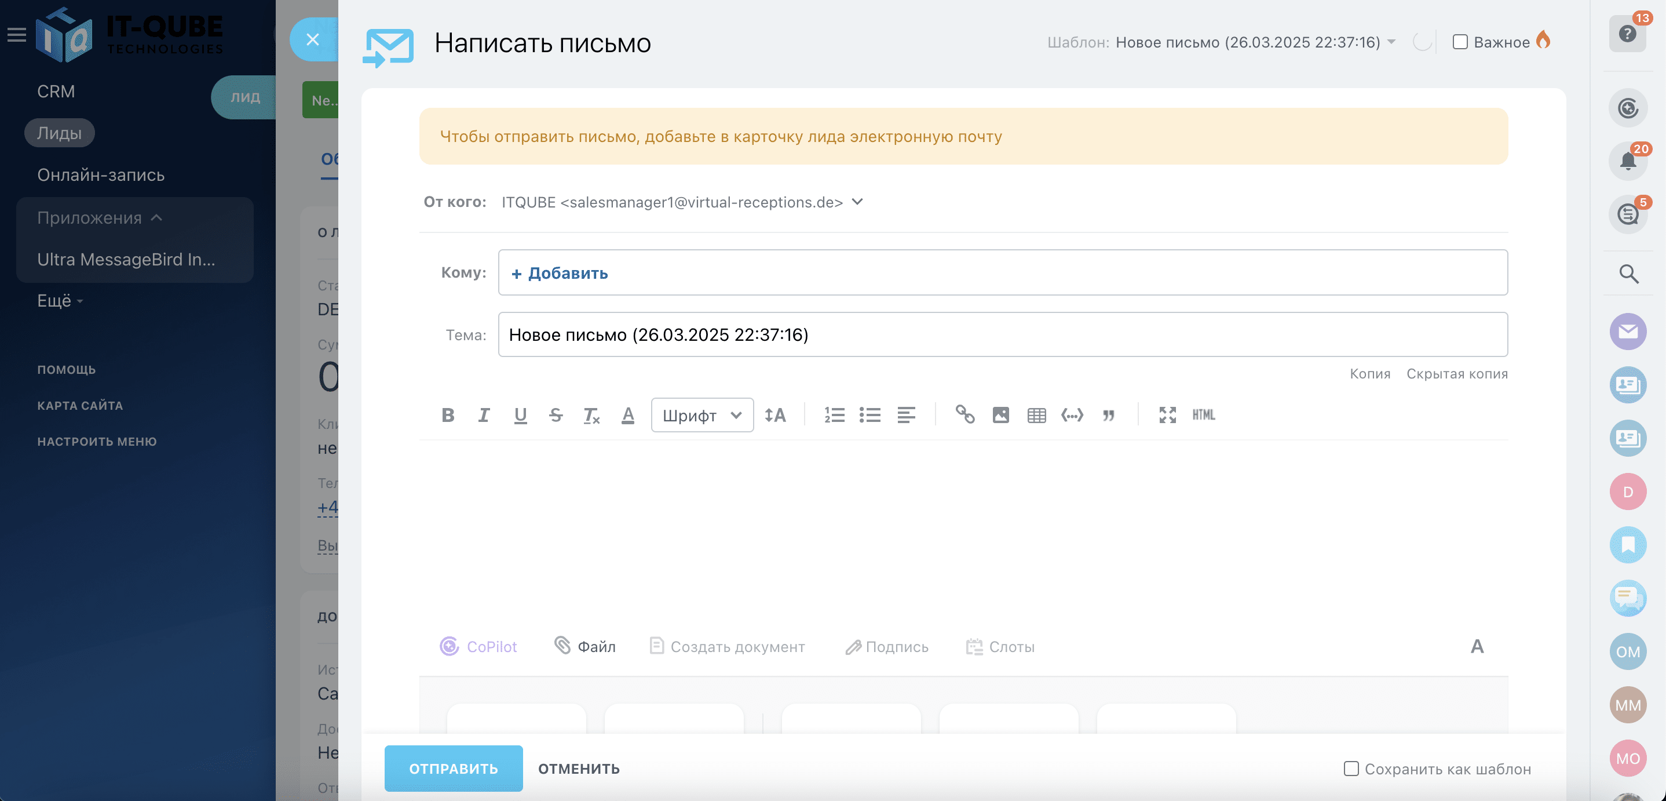Insert a table in the email body
Image resolution: width=1666 pixels, height=801 pixels.
(x=1036, y=415)
